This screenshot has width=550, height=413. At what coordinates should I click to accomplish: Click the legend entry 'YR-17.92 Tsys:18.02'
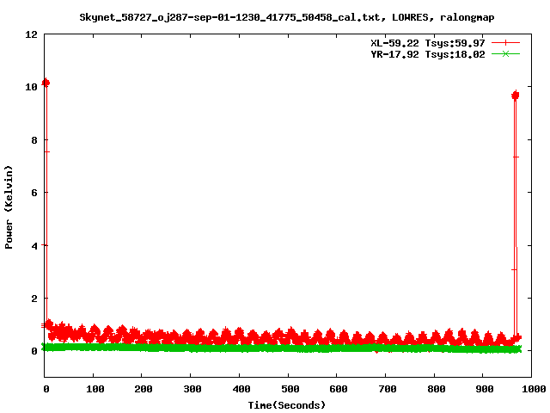pyautogui.click(x=428, y=54)
